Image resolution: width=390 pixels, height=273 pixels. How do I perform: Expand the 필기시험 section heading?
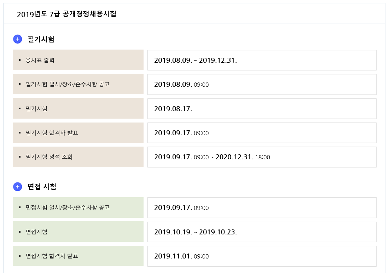pyautogui.click(x=41, y=39)
